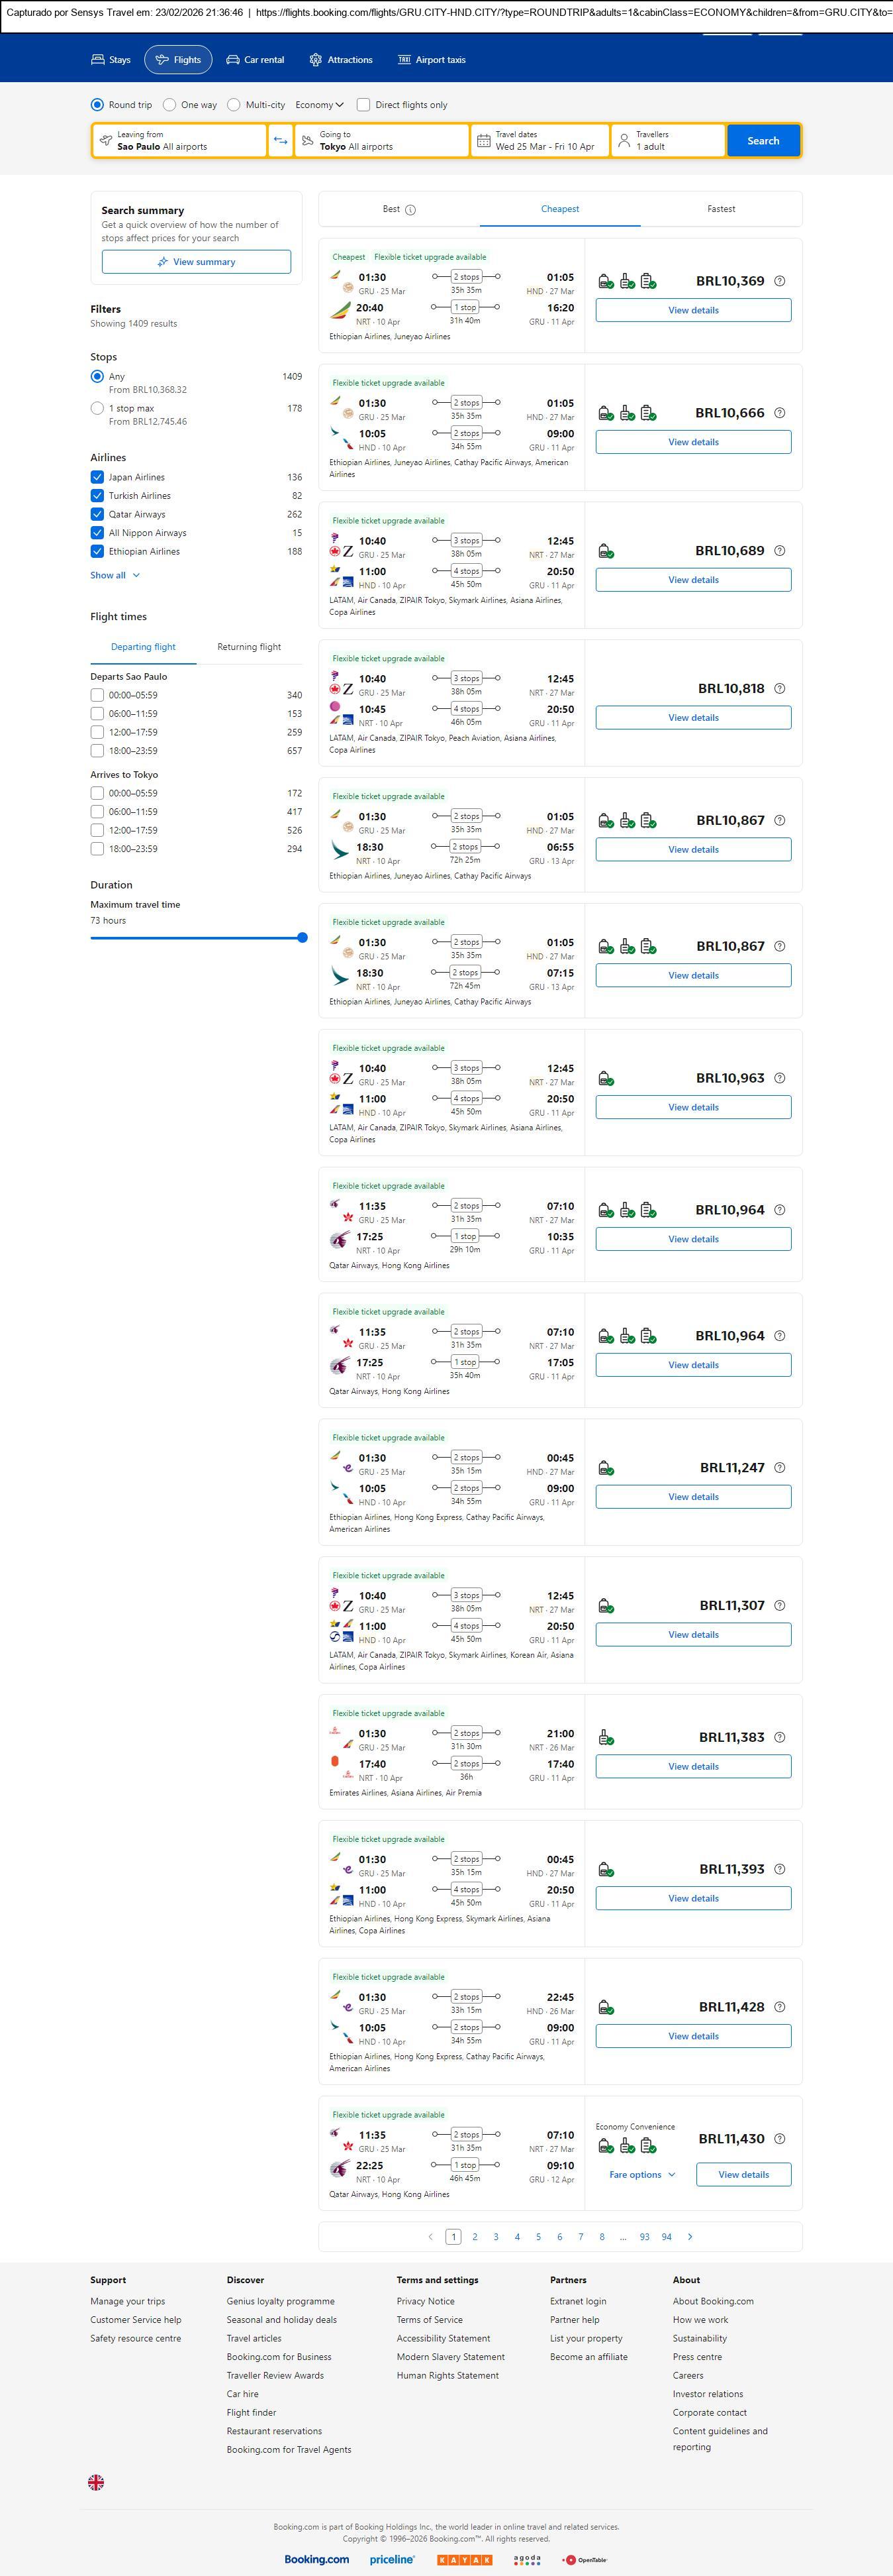Viewport: 893px width, 2576px height.
Task: Click the help icon beside BRL10,369 price
Action: point(780,281)
